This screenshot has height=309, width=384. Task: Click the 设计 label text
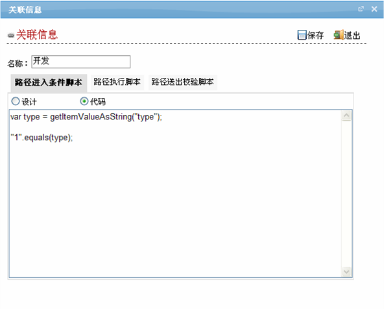tap(29, 102)
